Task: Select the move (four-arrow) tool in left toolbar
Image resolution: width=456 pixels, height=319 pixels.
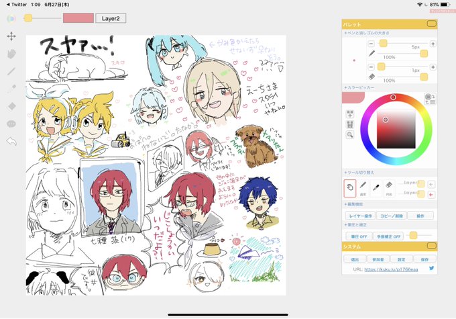Action: coord(11,36)
